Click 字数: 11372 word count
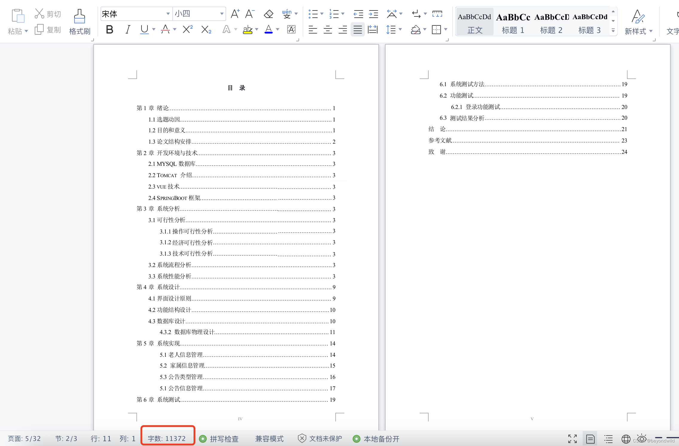Viewport: 679px width, 446px height. point(167,439)
